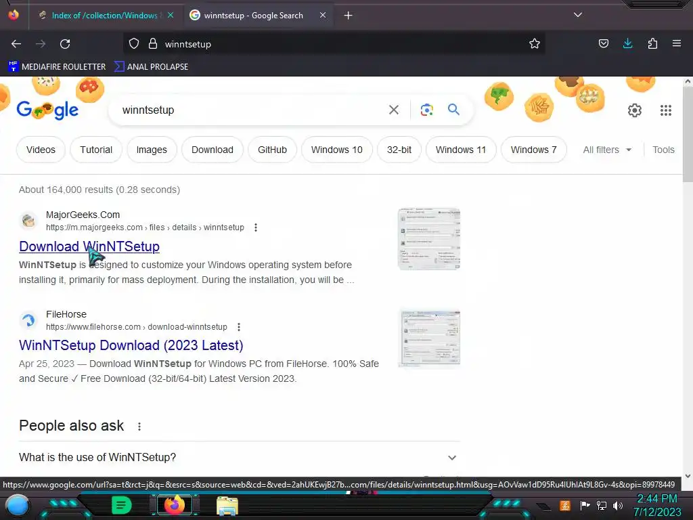Select the GitHub filter chip

272,150
